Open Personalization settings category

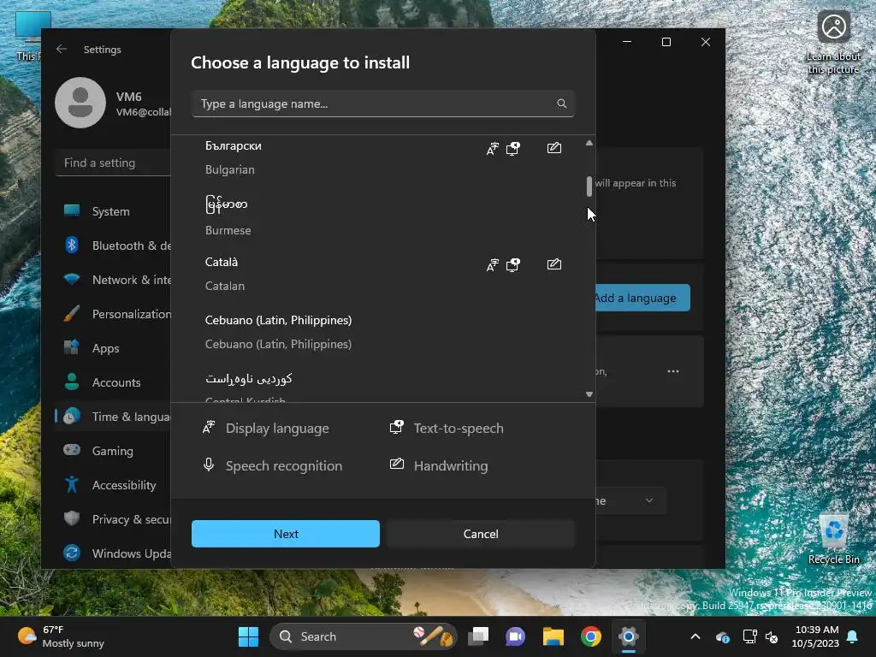(113, 314)
